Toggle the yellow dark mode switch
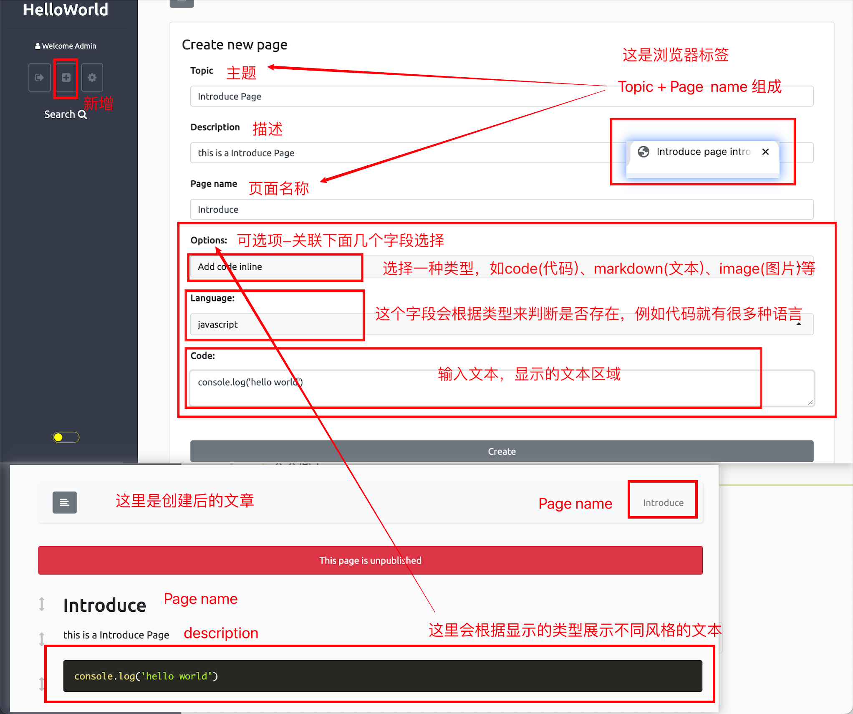The height and width of the screenshot is (714, 853). pos(66,437)
